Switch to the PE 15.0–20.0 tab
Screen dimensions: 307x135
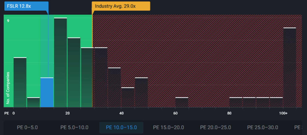click(x=168, y=128)
